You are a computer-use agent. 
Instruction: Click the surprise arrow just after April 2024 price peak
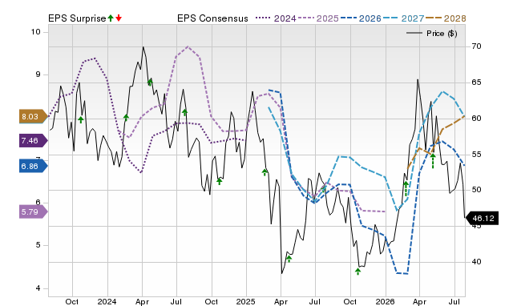point(150,82)
